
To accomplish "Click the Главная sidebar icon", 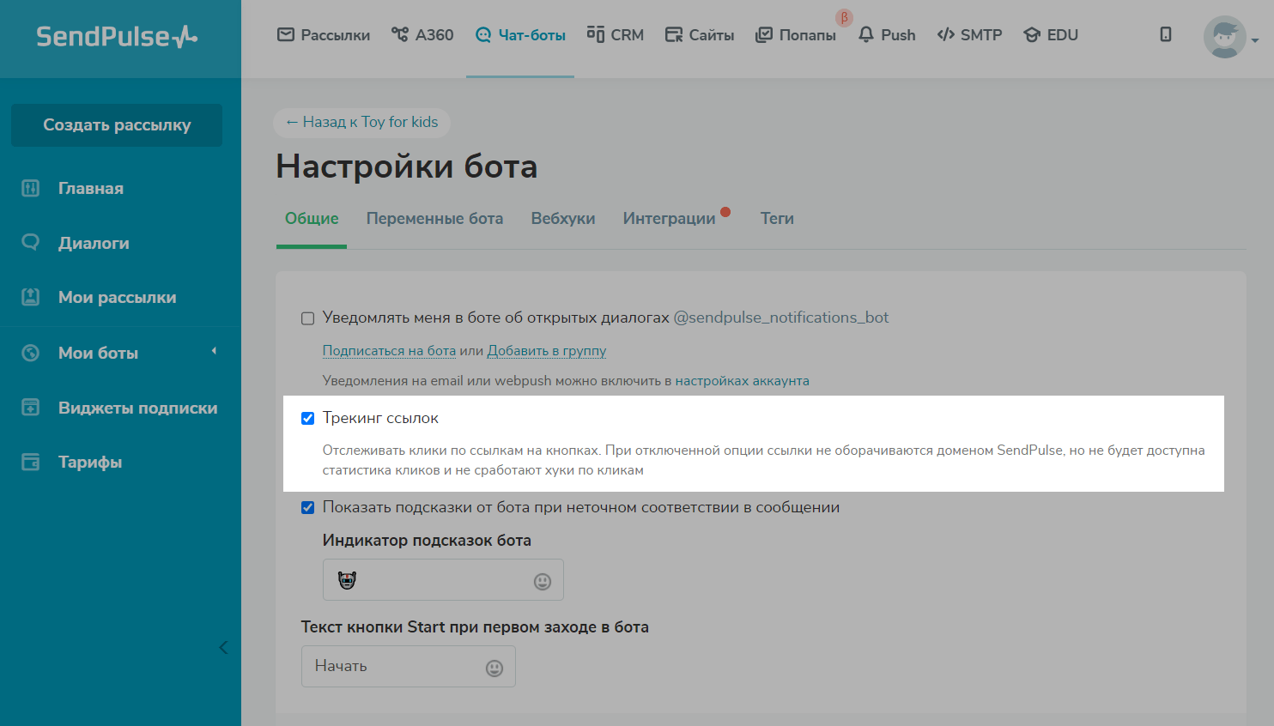I will [31, 188].
